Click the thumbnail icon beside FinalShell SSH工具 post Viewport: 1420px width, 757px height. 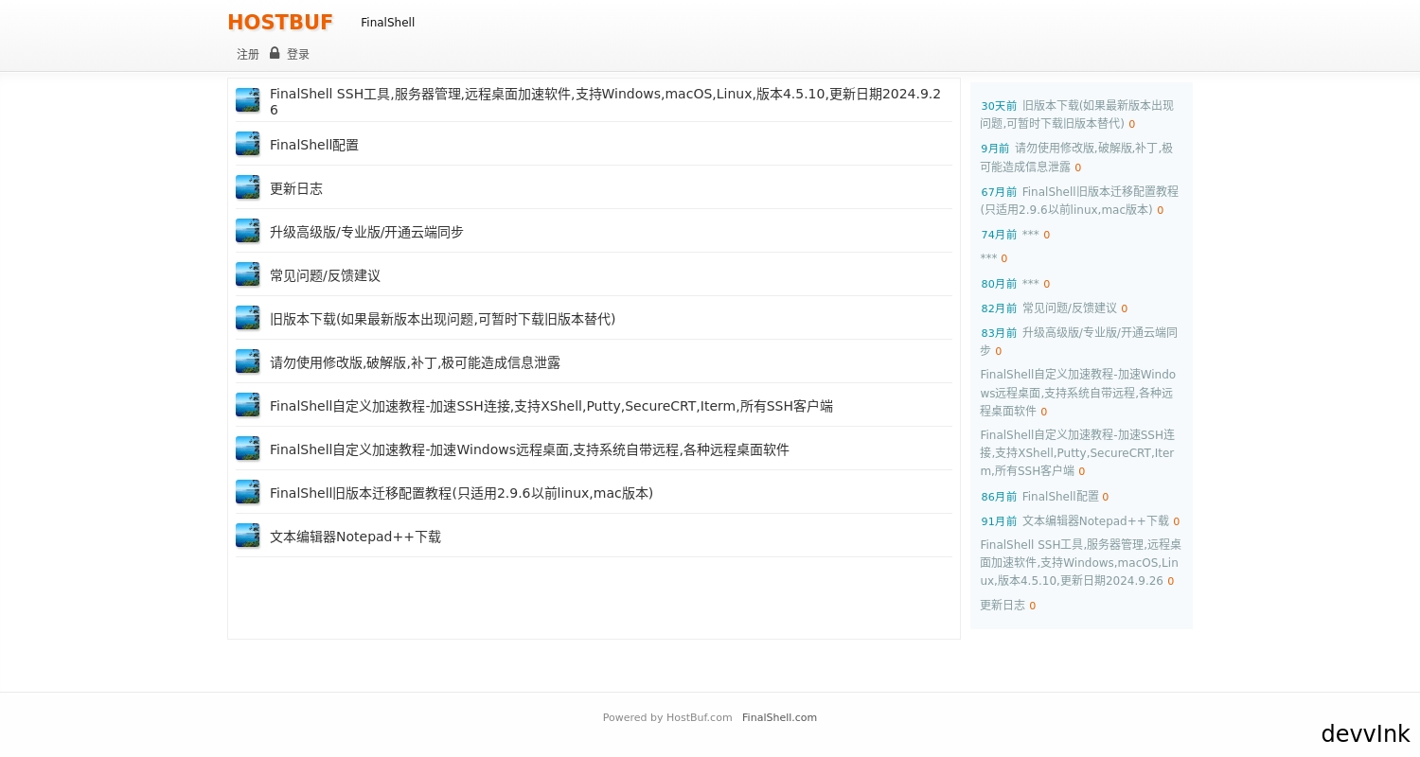click(x=247, y=100)
